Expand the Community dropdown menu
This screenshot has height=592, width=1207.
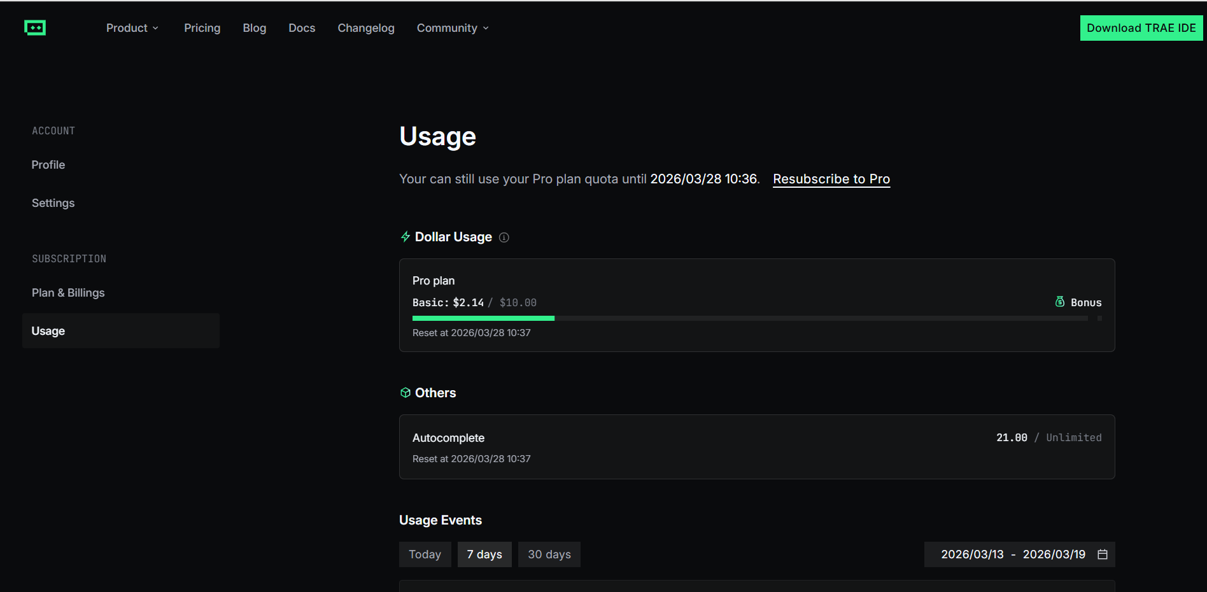[x=453, y=28]
